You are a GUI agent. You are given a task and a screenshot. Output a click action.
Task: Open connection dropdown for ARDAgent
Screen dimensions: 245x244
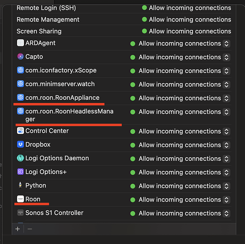point(226,43)
